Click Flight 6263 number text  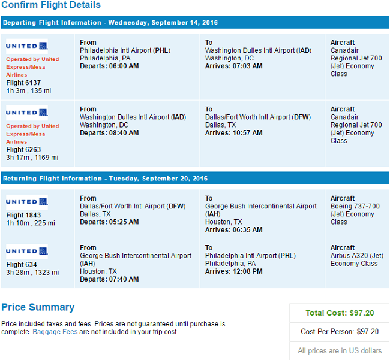tap(23, 150)
